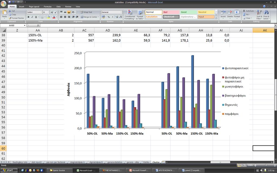
Task: Open Format as Table menu
Action: coord(140,15)
